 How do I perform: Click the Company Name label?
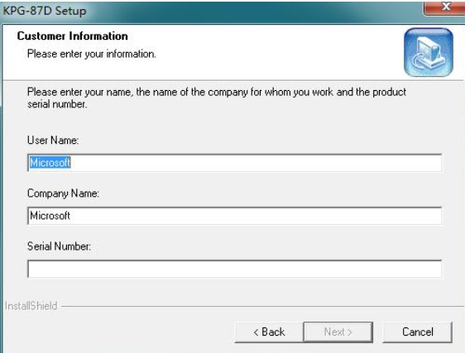[63, 193]
